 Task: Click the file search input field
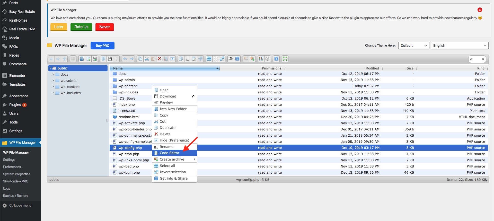[477, 59]
